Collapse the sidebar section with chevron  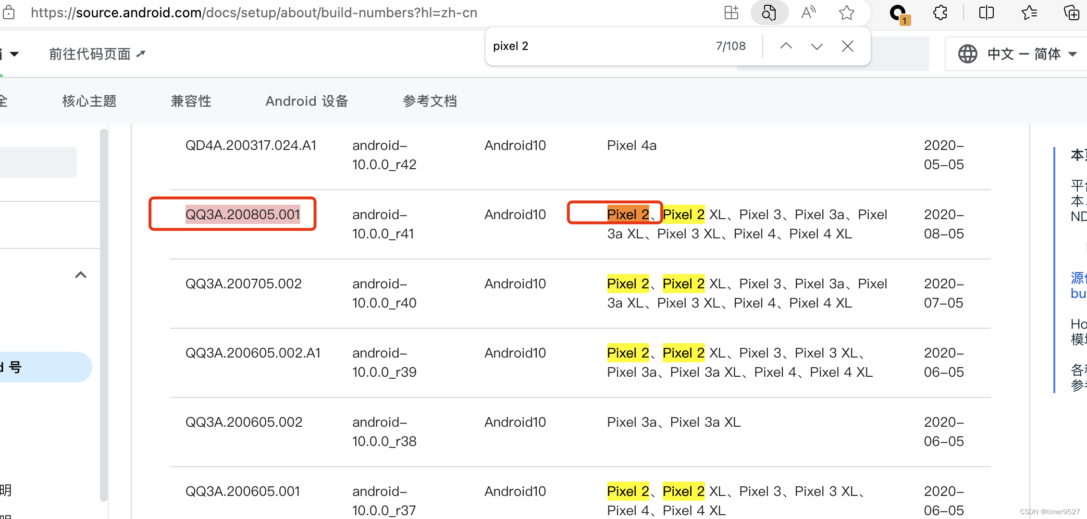coord(81,275)
